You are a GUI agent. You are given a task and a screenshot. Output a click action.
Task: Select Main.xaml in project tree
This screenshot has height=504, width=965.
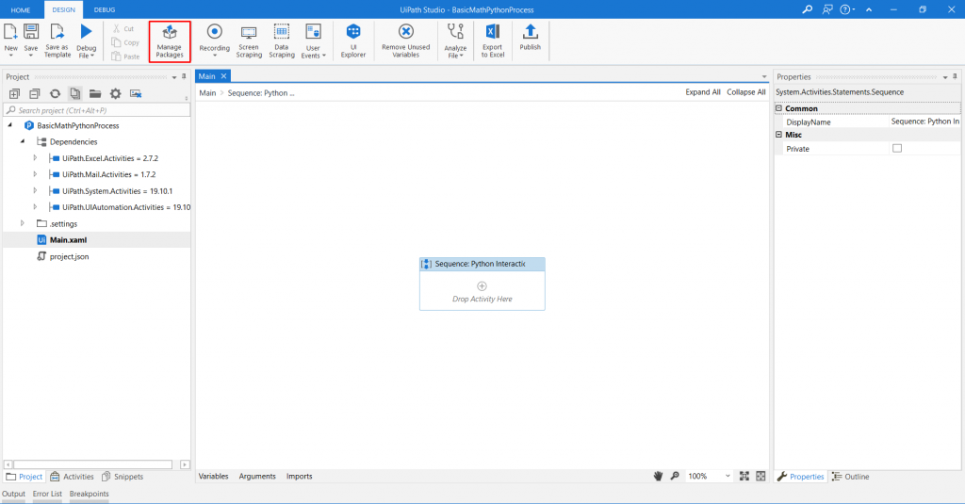click(68, 240)
